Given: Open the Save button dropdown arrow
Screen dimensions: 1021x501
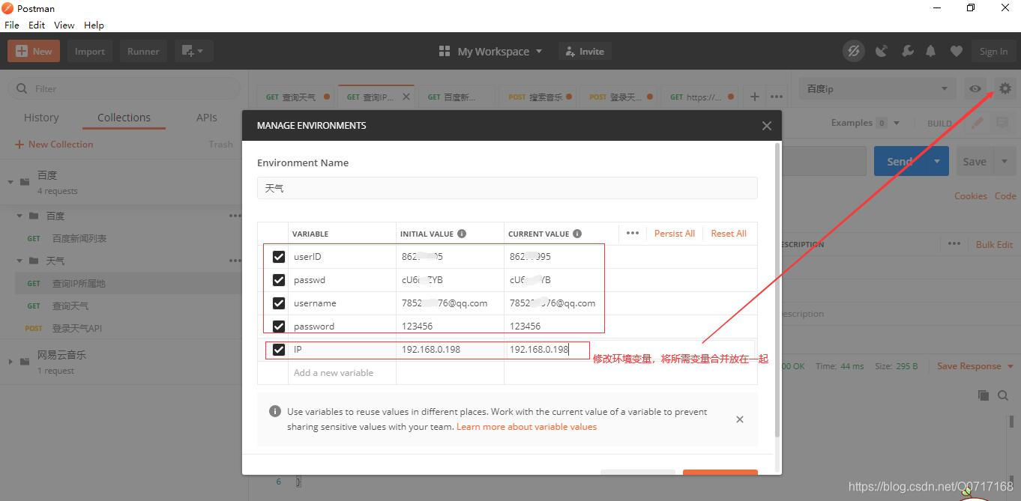Looking at the screenshot, I should click(1005, 161).
